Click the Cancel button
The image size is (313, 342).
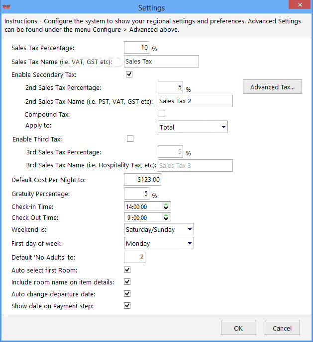[x=282, y=328]
